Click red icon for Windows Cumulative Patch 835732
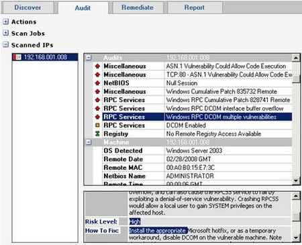The image size is (302, 245). click(x=97, y=91)
